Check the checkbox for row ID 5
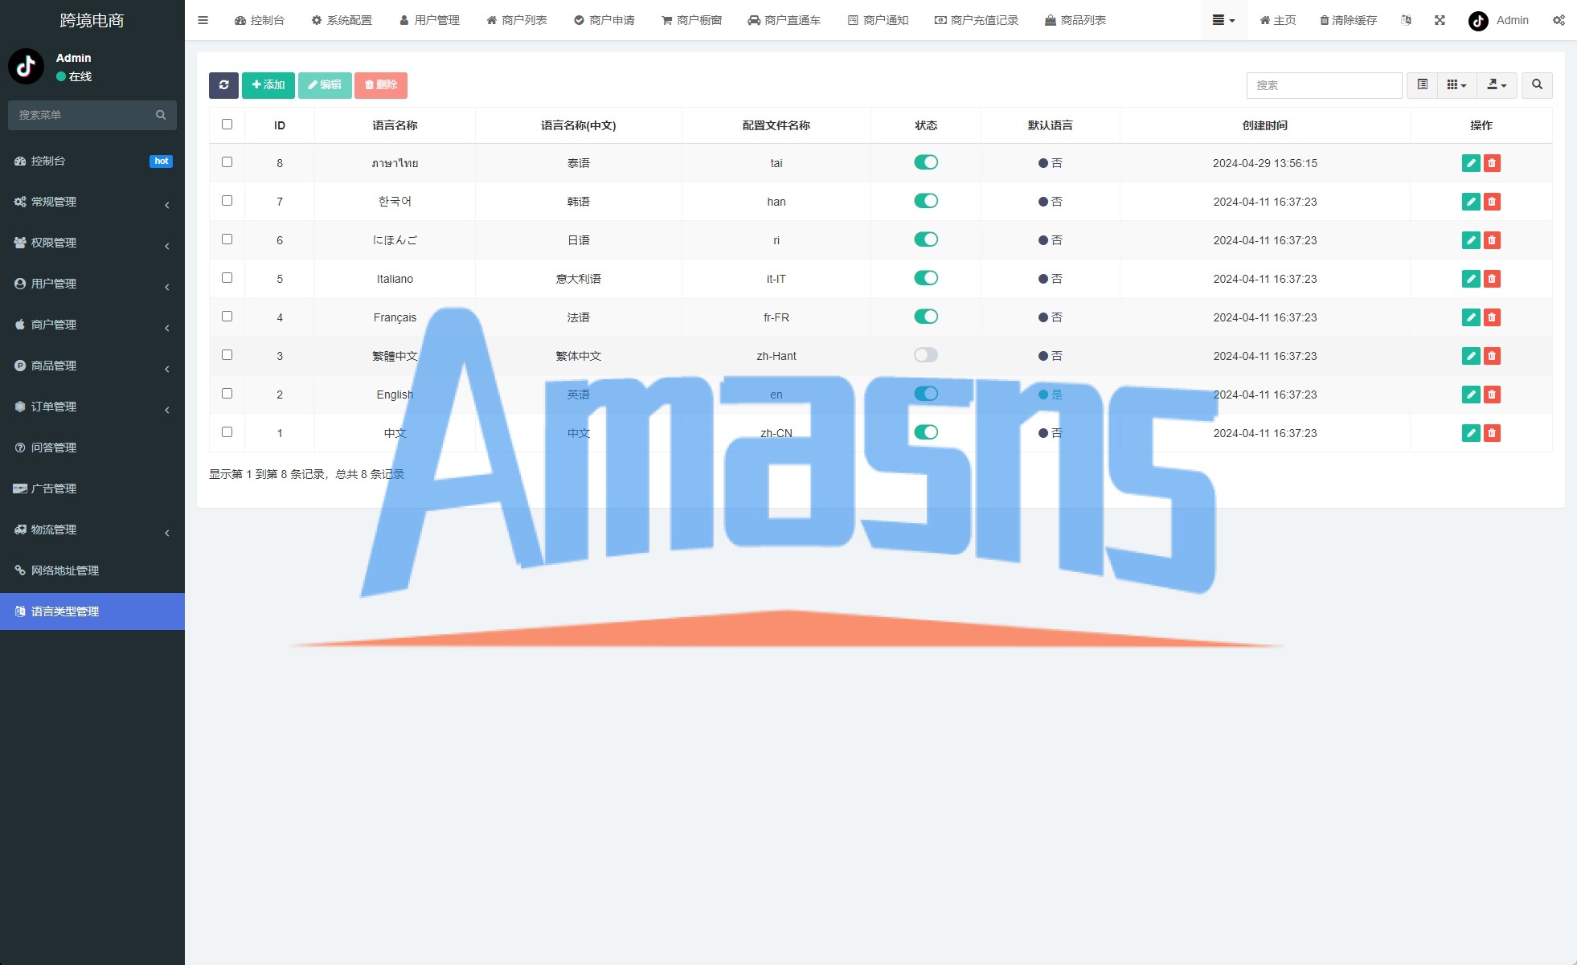 click(x=227, y=278)
